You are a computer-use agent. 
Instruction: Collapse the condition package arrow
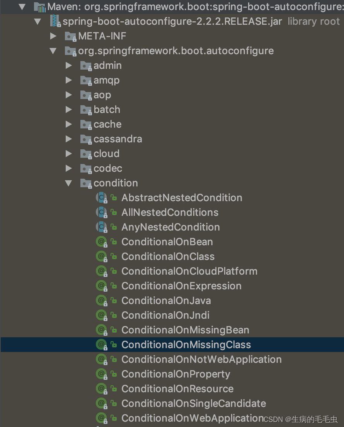pyautogui.click(x=68, y=183)
